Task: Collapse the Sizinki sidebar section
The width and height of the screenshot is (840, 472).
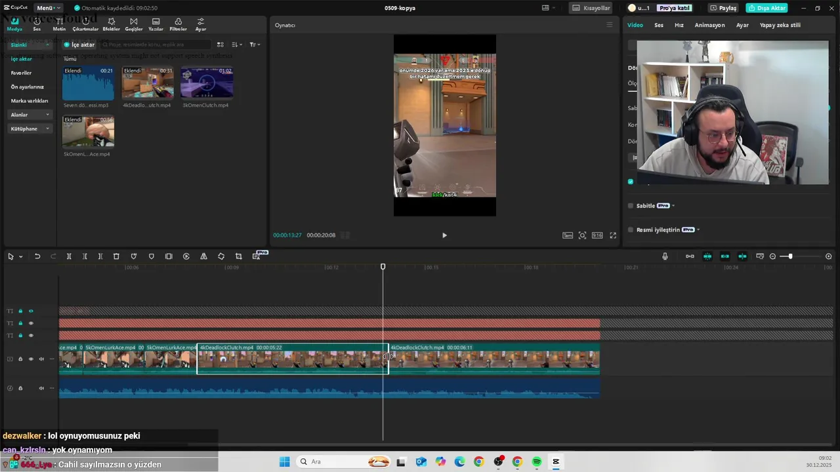Action: coord(47,45)
